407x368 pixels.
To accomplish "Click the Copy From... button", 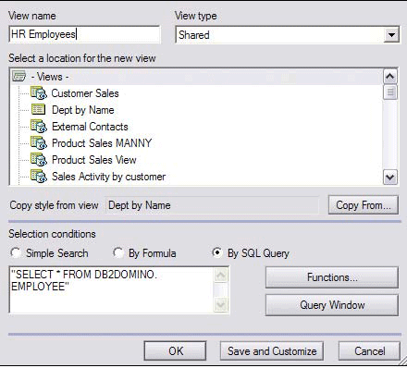I will click(364, 205).
